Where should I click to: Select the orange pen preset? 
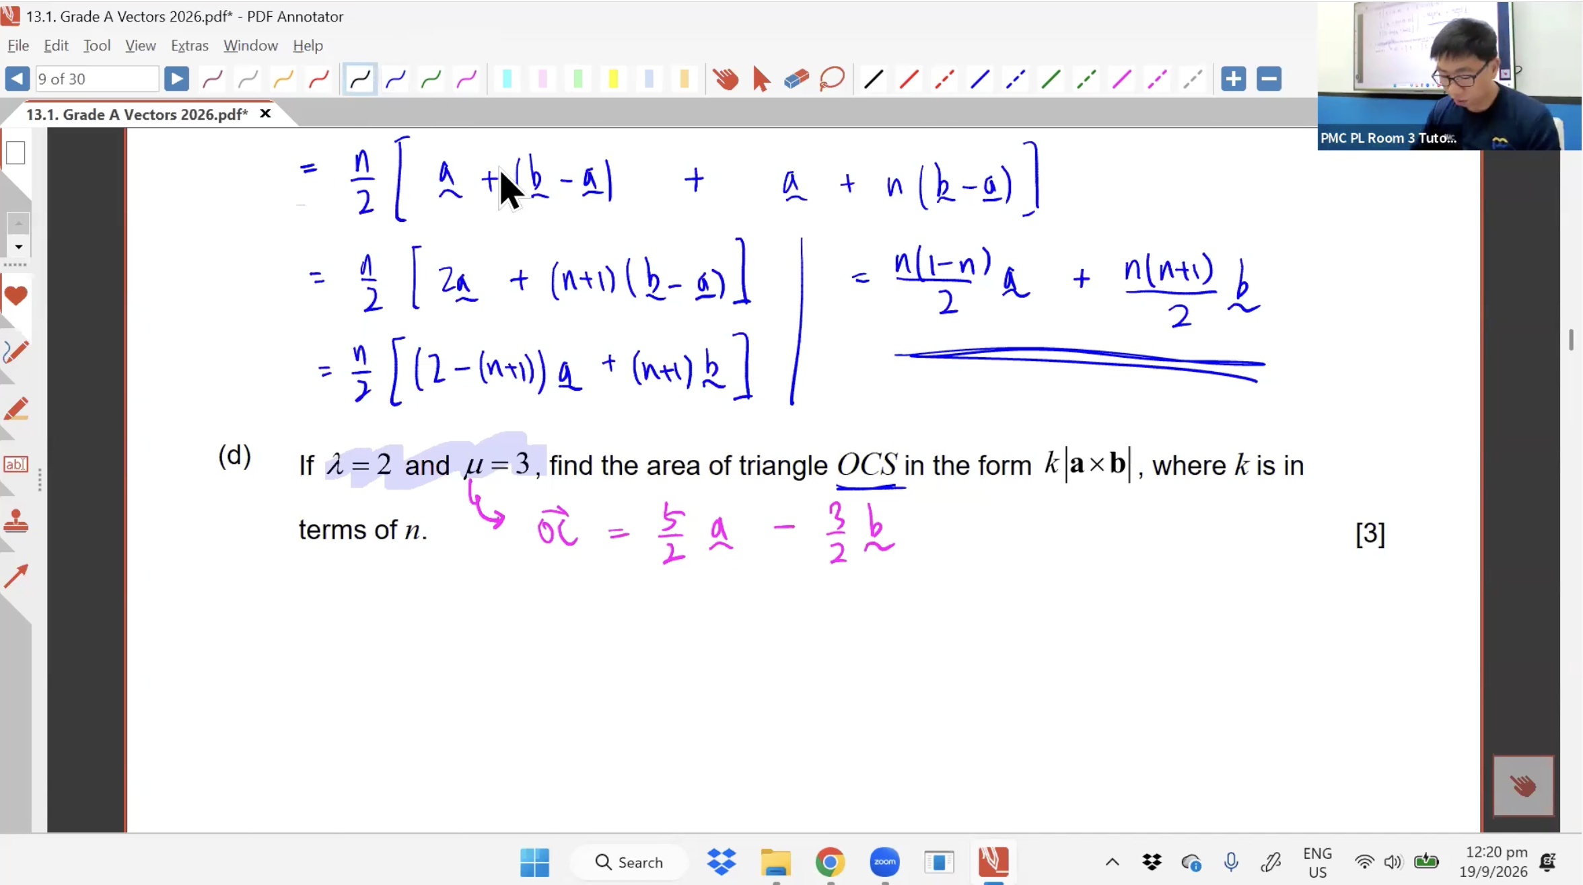(x=283, y=79)
